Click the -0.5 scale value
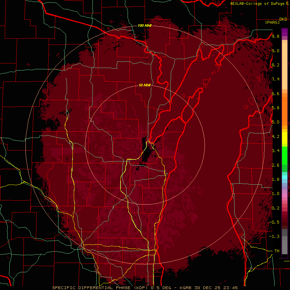290x290 pixels. pyautogui.click(x=274, y=222)
